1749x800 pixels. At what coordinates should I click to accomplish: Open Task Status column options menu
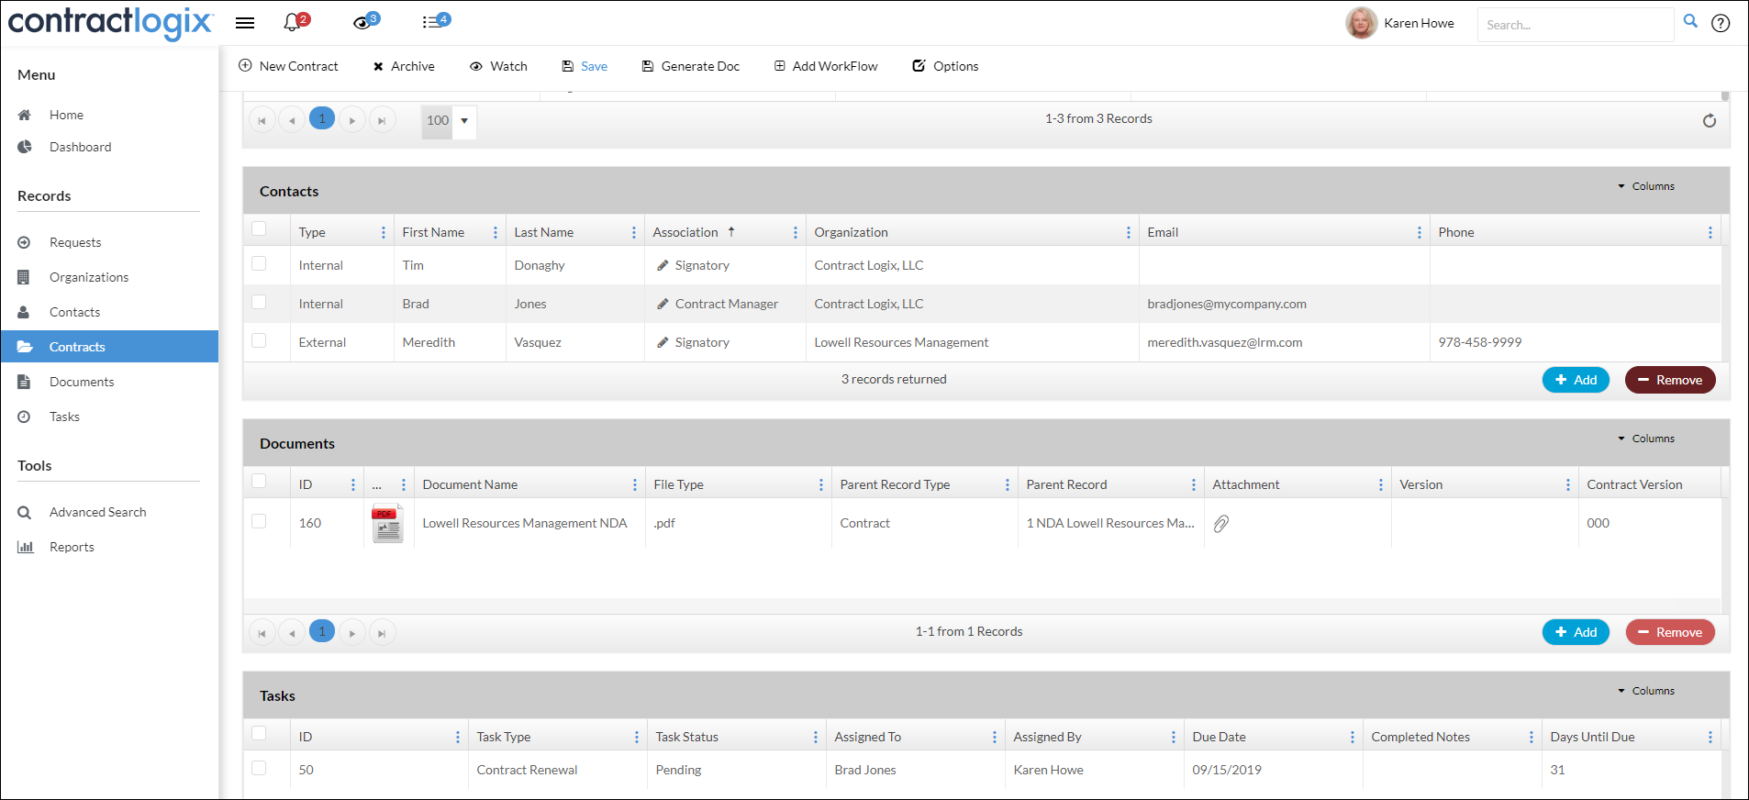click(x=816, y=737)
